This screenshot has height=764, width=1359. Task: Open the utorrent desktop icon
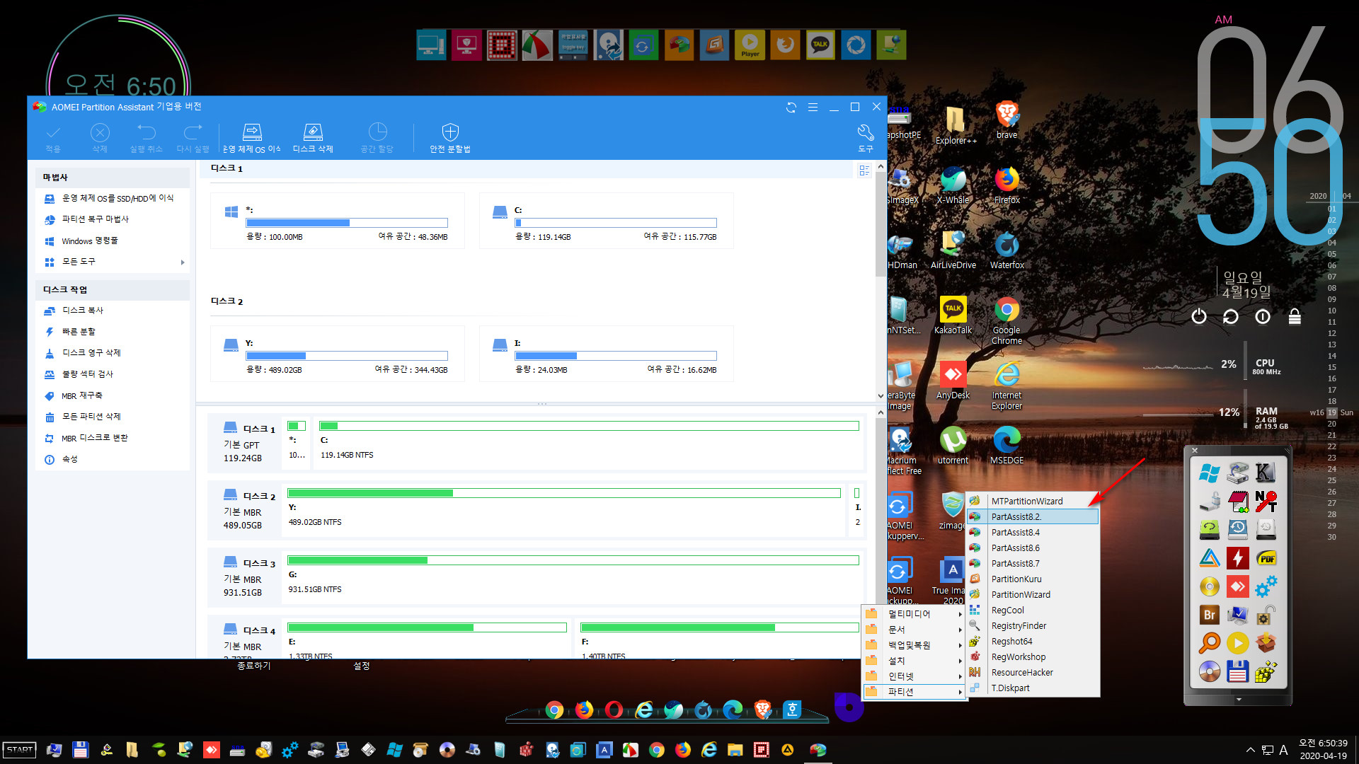(953, 445)
